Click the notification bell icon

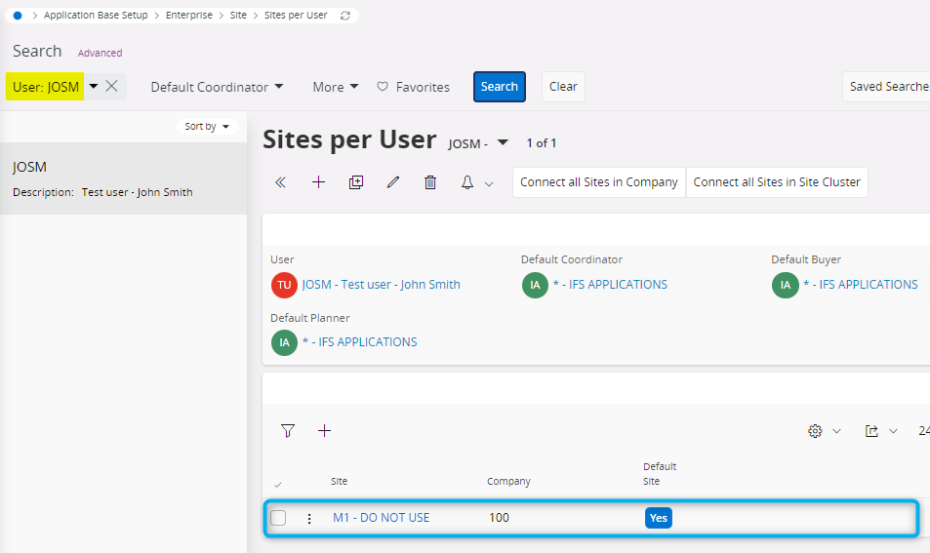[467, 182]
